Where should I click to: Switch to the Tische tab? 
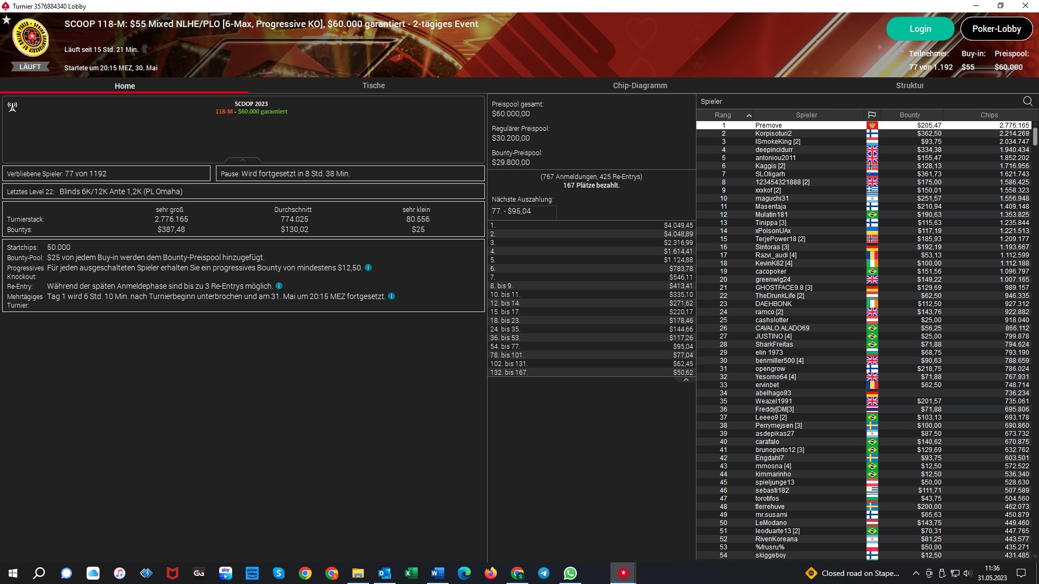click(x=373, y=85)
